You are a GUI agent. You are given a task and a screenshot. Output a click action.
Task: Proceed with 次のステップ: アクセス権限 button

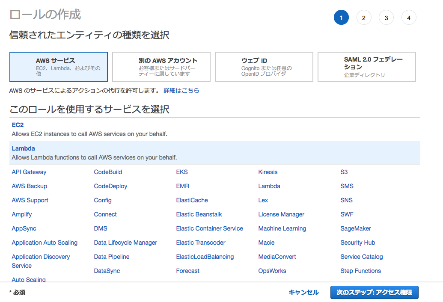(375, 293)
